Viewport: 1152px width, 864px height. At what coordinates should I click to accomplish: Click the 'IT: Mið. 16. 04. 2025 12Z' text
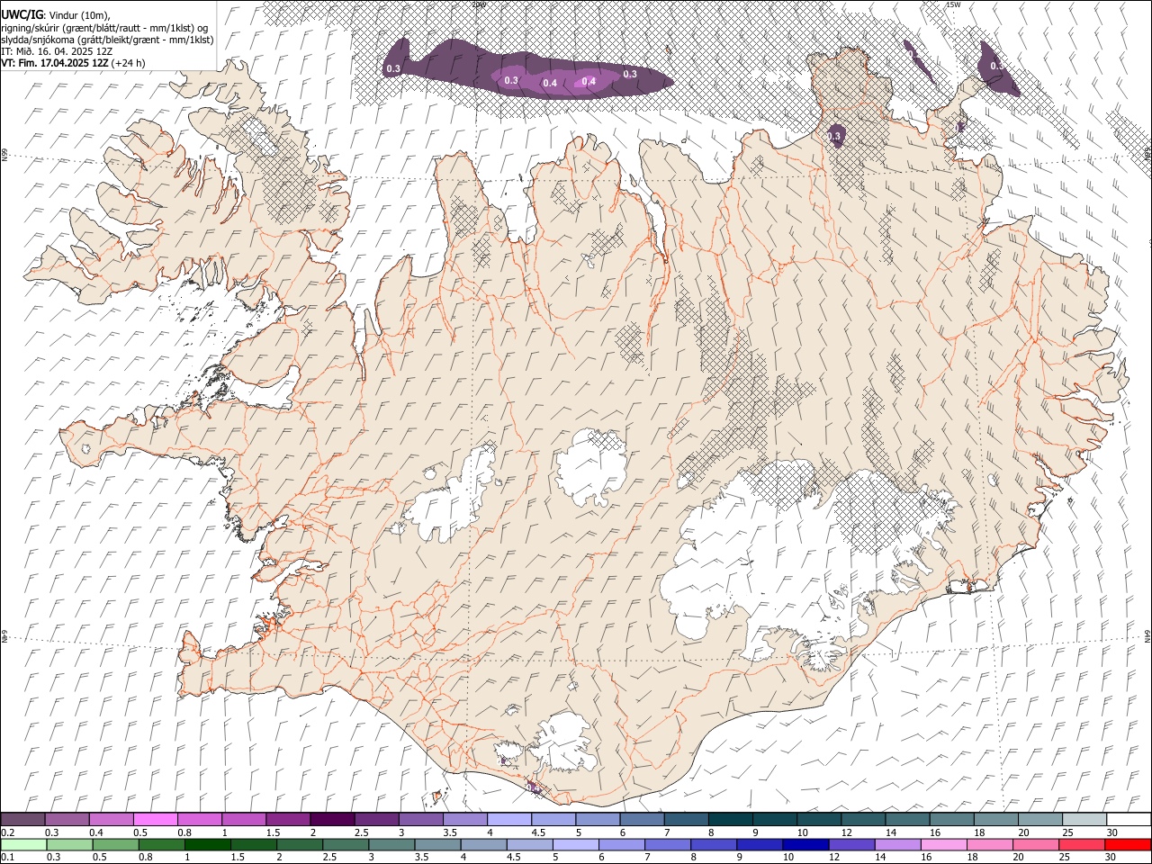[55, 51]
